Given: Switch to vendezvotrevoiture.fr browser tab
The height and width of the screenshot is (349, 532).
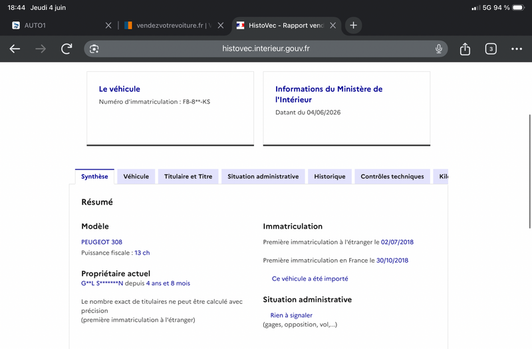Looking at the screenshot, I should [173, 25].
